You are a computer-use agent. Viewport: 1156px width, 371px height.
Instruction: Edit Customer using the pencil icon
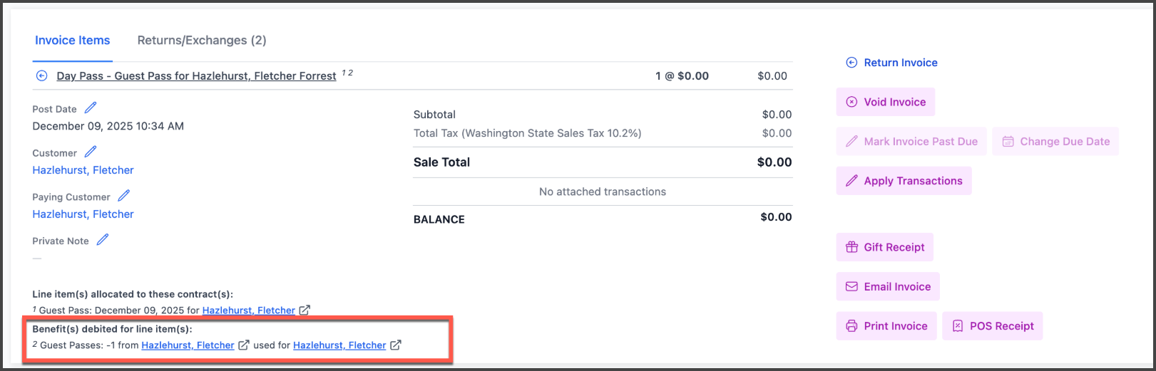click(x=91, y=152)
